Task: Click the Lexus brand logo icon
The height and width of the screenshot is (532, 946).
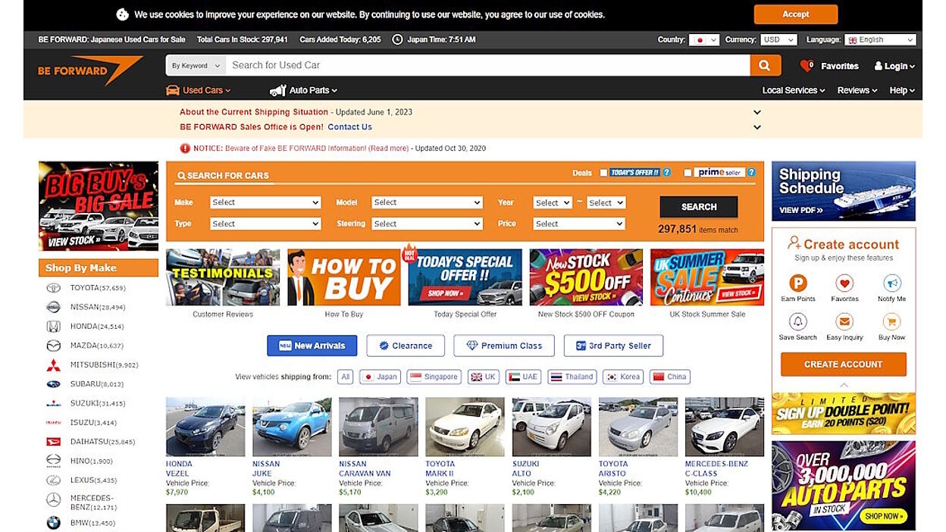Action: [x=53, y=480]
